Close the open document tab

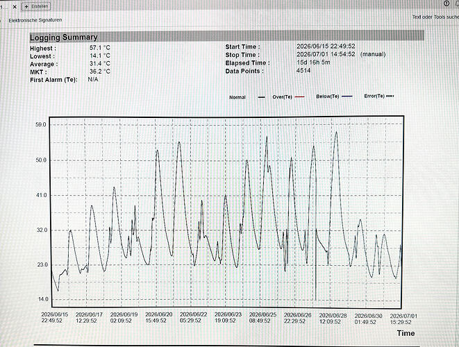coord(15,7)
